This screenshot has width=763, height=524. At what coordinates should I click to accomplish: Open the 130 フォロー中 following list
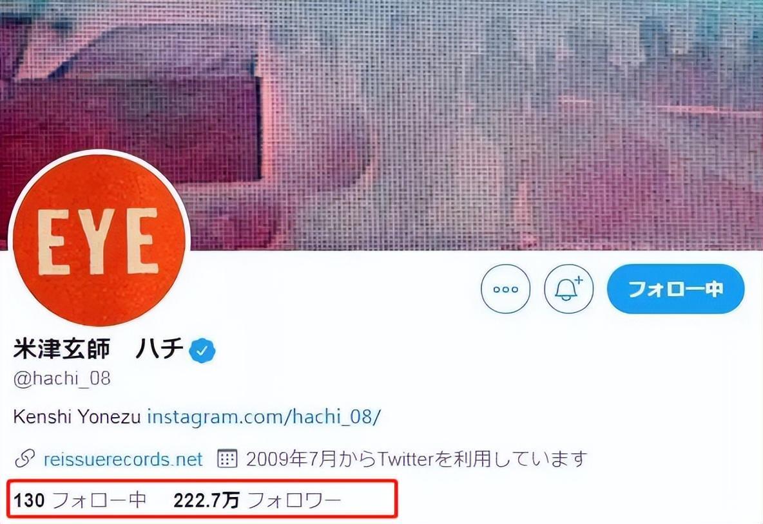point(80,500)
